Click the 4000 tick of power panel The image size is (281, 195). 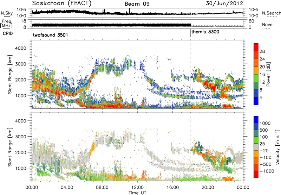(20, 48)
